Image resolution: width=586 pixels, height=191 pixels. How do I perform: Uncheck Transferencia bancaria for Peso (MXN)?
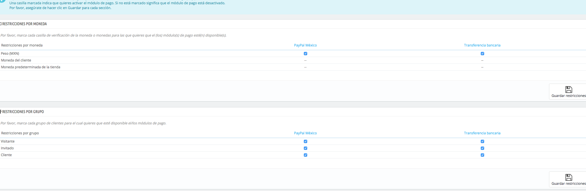tap(482, 54)
